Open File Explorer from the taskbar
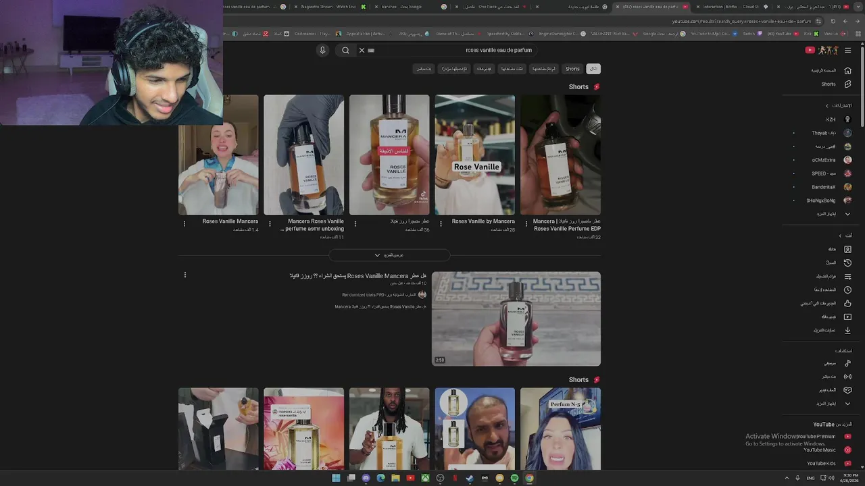 395,478
